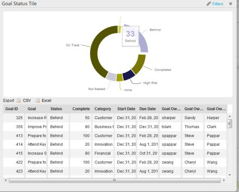Select Goal ID 356 cell
This screenshot has width=239, height=192.
[14, 127]
